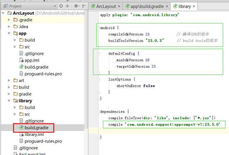Collapse the app module node

(9, 33)
